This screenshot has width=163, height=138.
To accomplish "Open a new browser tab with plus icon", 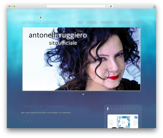I will (x=155, y=7).
